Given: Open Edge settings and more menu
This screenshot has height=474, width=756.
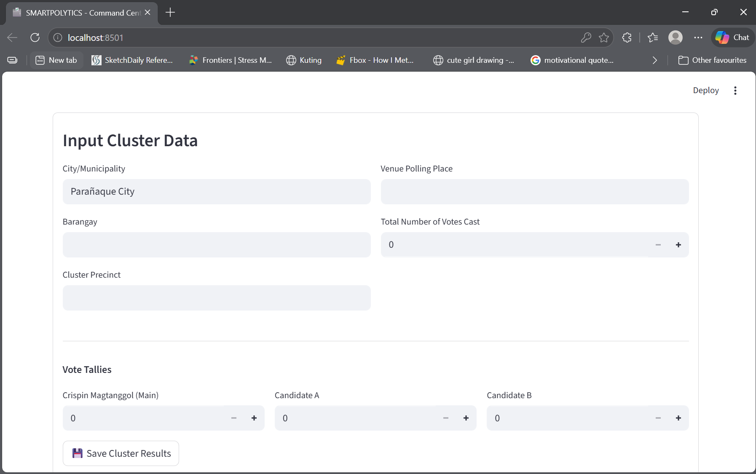Looking at the screenshot, I should [699, 37].
